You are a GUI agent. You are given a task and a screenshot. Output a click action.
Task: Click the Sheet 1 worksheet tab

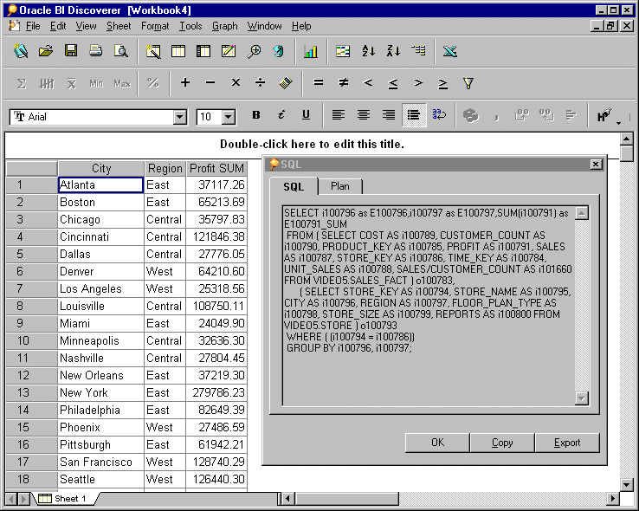click(69, 499)
